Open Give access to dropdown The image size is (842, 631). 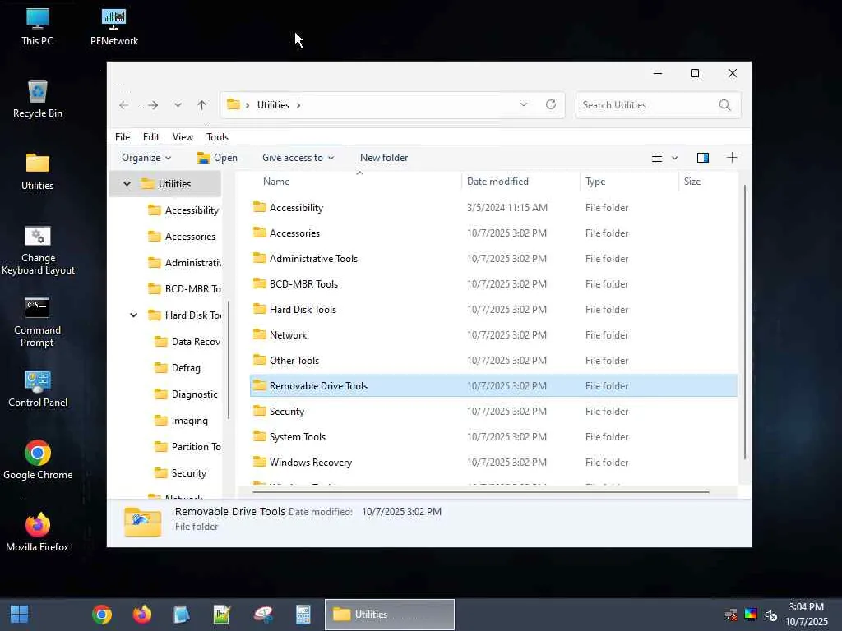coord(298,158)
